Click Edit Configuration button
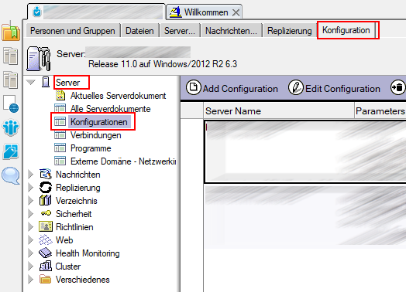This screenshot has width=406, height=292. tap(334, 88)
